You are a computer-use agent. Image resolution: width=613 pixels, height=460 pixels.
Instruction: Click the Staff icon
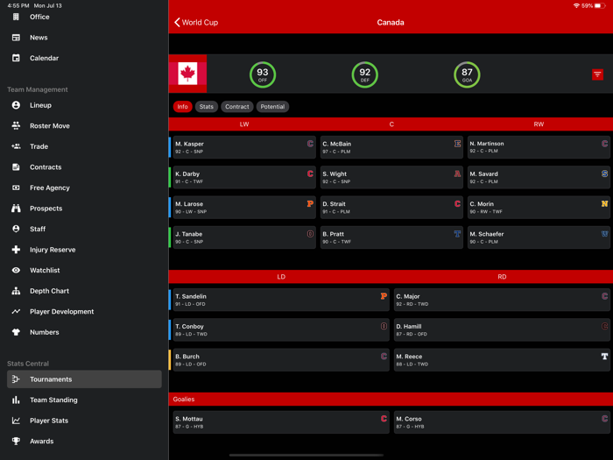tap(16, 229)
